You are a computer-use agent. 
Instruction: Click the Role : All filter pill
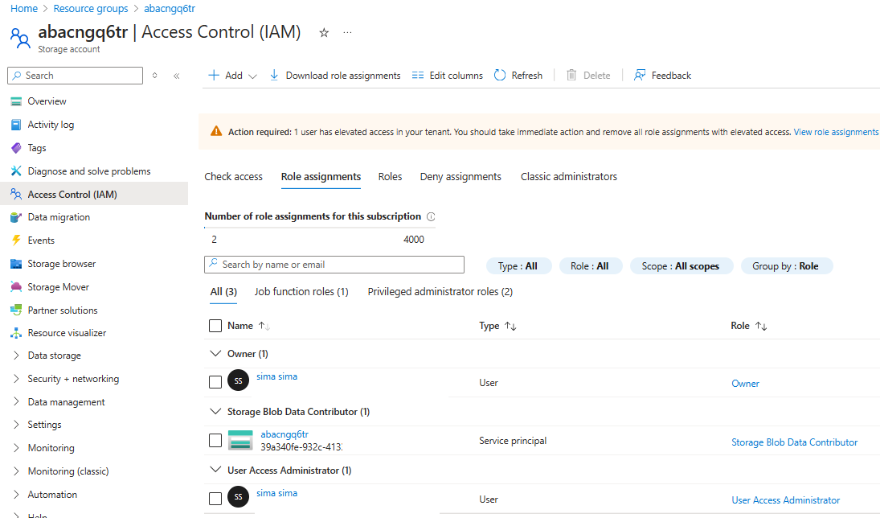click(x=591, y=265)
